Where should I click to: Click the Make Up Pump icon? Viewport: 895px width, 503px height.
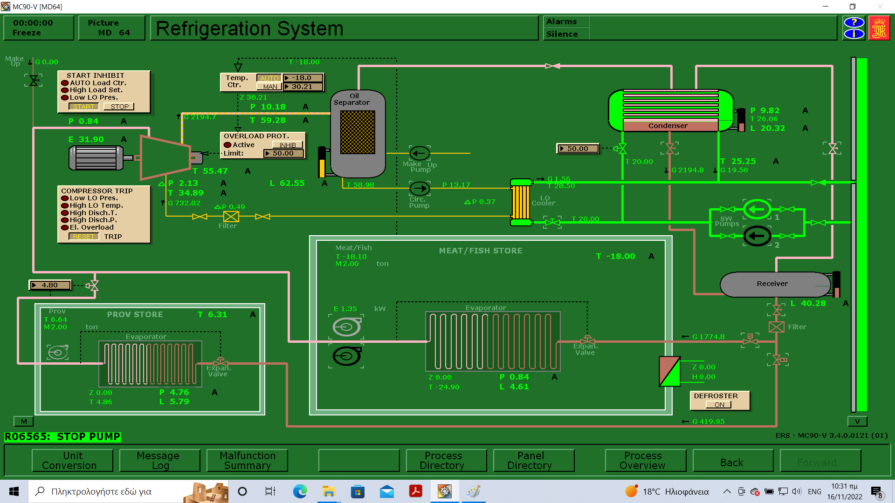[x=420, y=153]
